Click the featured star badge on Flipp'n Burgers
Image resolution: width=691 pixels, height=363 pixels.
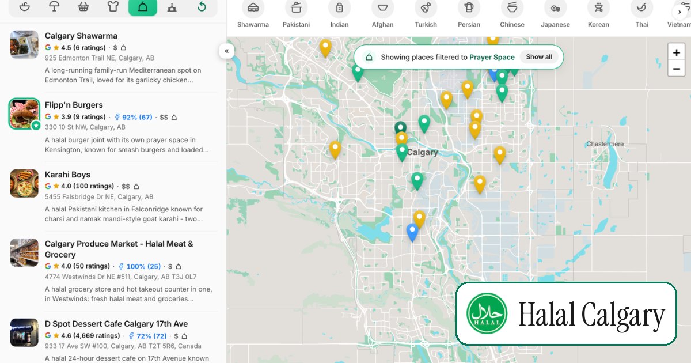tap(36, 125)
